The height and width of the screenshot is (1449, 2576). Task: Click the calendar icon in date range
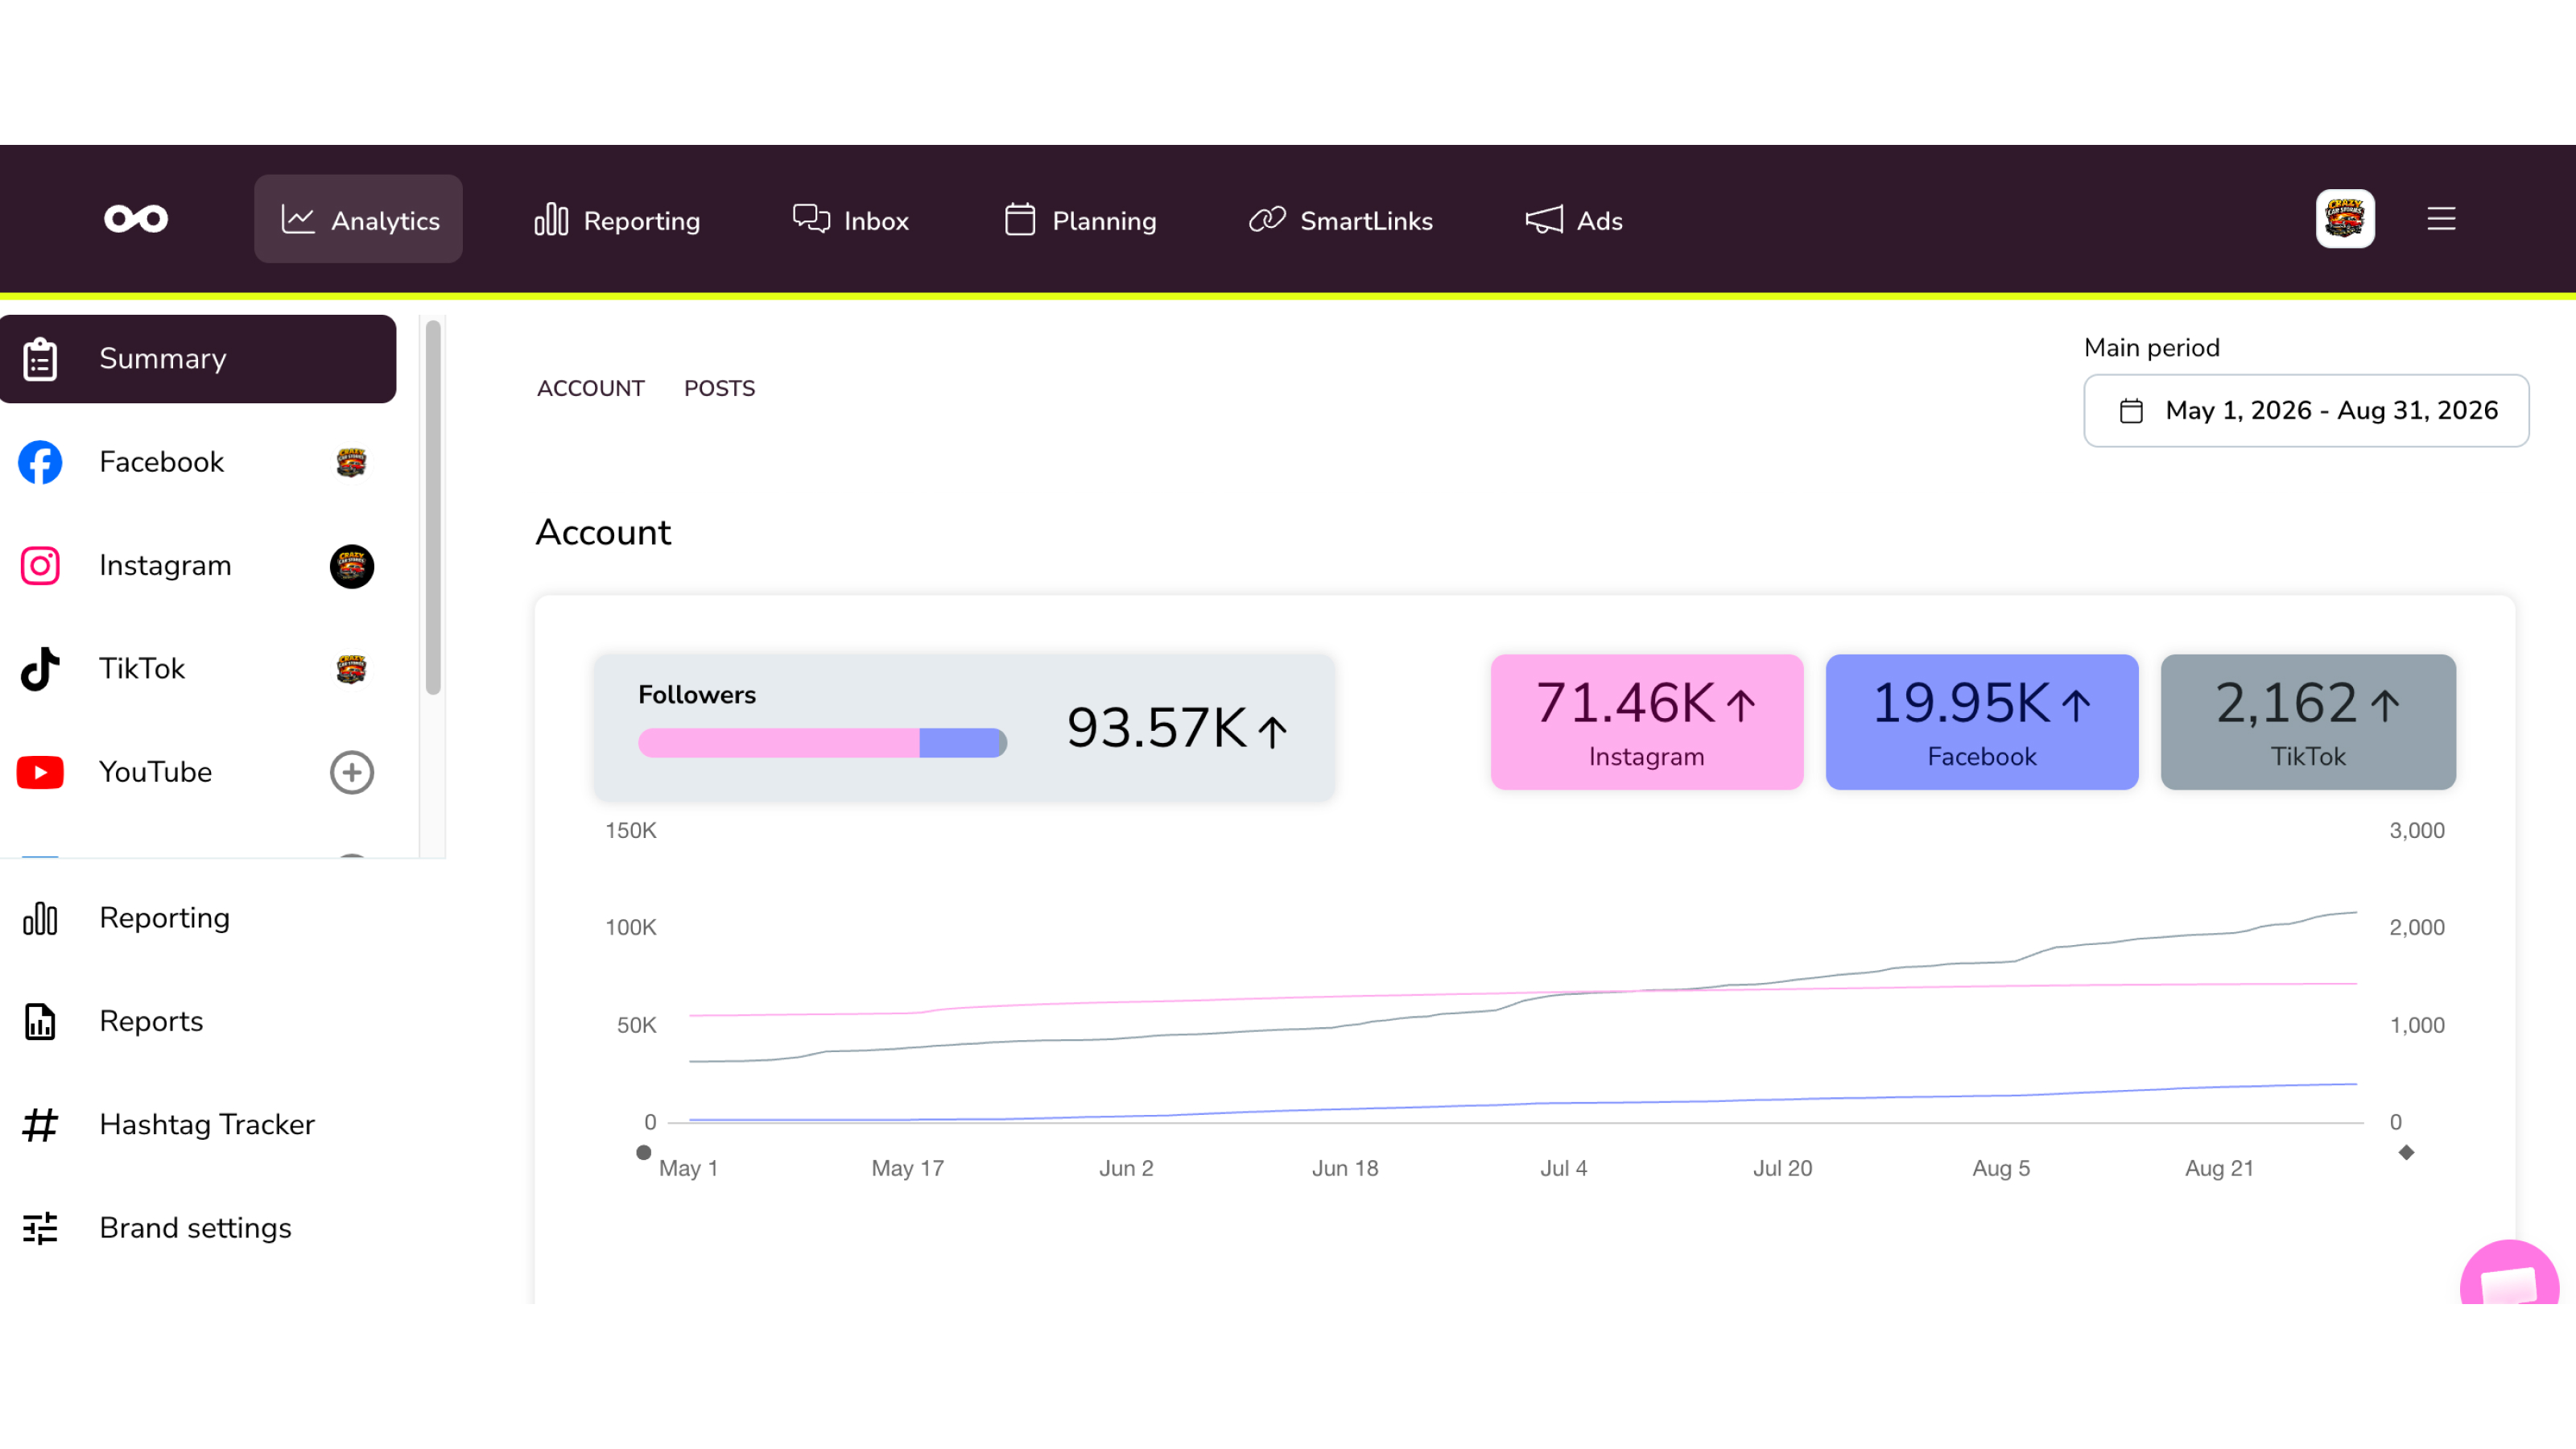coord(2131,411)
